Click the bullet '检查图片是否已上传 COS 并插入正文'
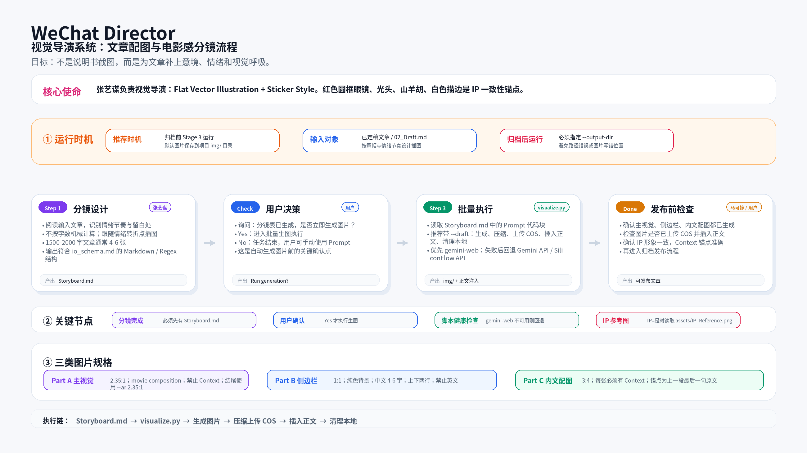807x453 pixels. pyautogui.click(x=672, y=234)
